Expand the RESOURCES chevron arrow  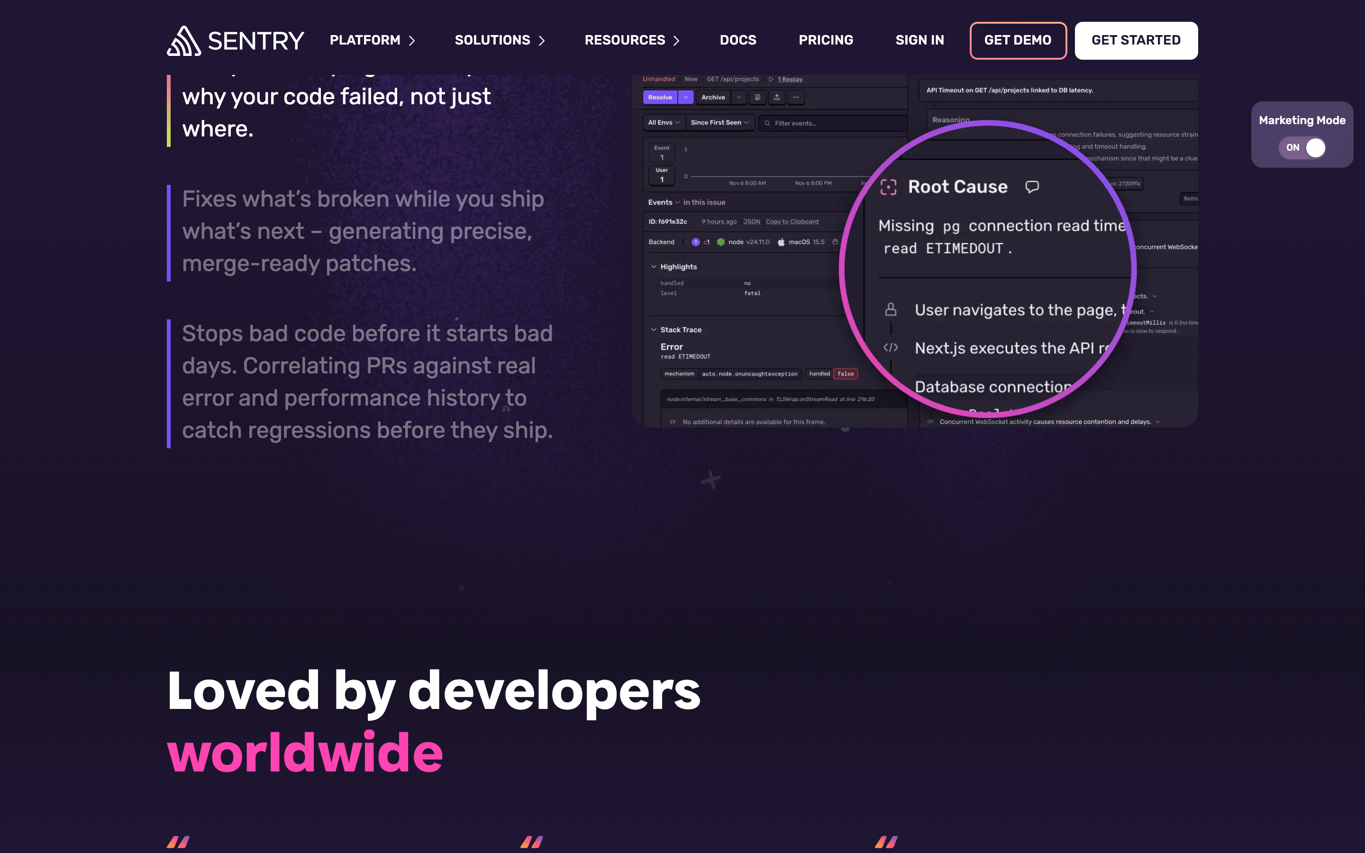point(676,41)
